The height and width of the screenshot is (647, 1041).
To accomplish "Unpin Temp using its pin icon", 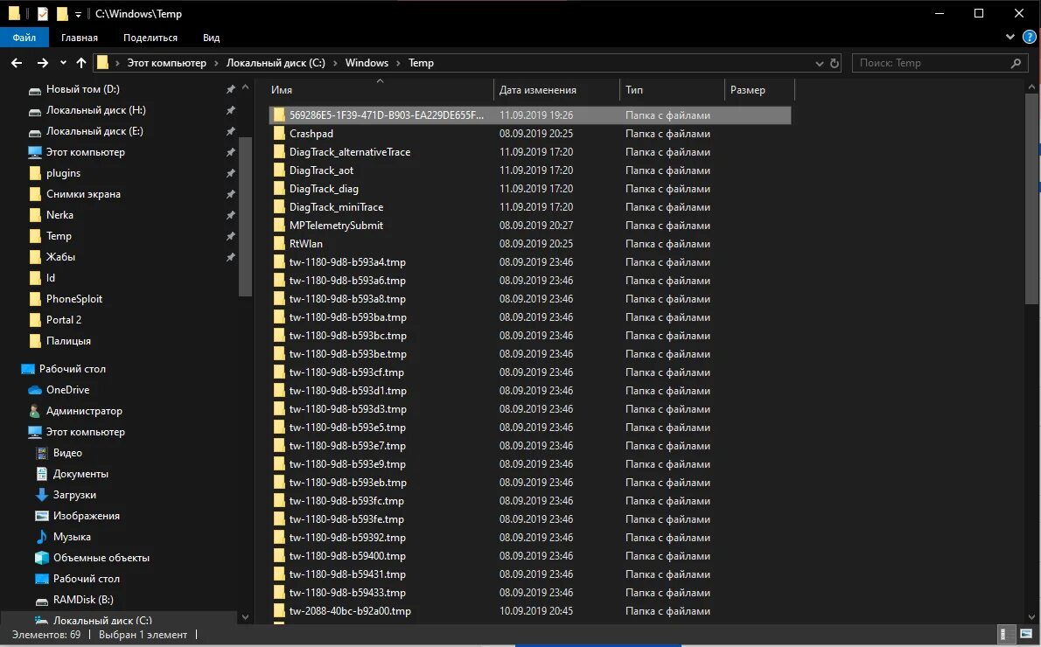I will point(230,236).
